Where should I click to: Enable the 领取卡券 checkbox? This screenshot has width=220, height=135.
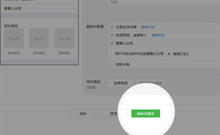coord(112,64)
